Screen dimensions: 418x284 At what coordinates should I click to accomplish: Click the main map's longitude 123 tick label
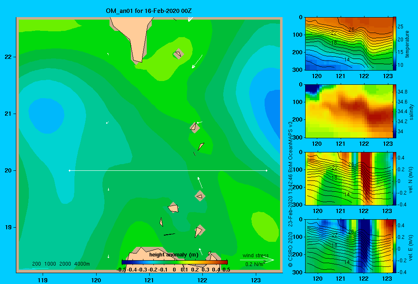pos(256,280)
